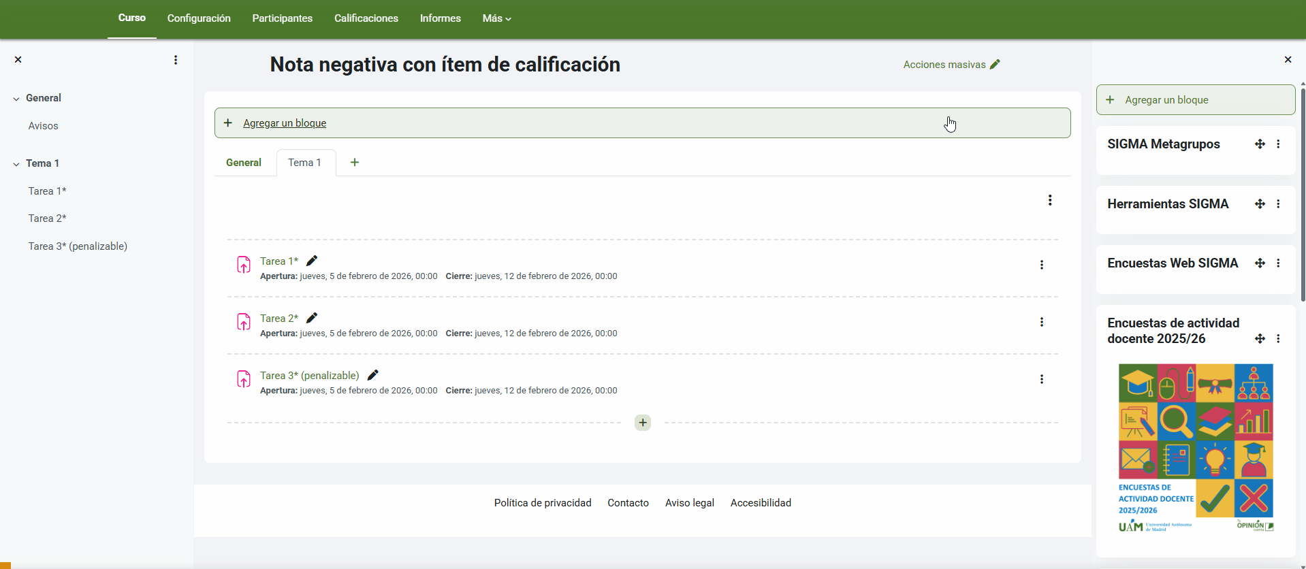Viewport: 1306px width, 569px height.
Task: Open the Tarea 2* assignment link
Action: click(279, 319)
